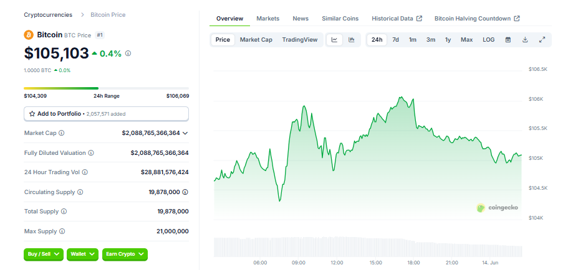Image resolution: width=573 pixels, height=270 pixels.
Task: Click Total Supply value 19,878,000
Action: pos(173,212)
